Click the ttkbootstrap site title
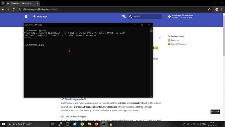This screenshot has height=127, width=225. click(x=40, y=17)
